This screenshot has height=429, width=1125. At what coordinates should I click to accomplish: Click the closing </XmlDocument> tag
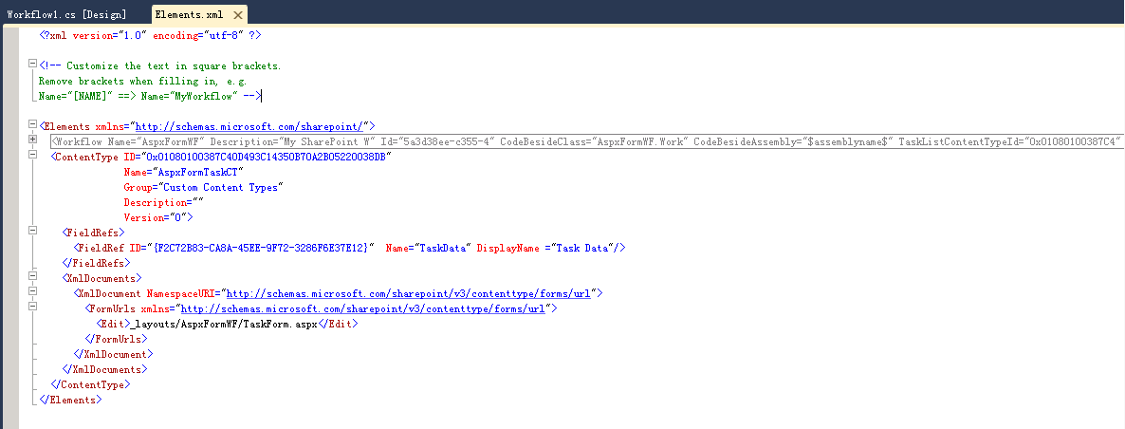[114, 354]
